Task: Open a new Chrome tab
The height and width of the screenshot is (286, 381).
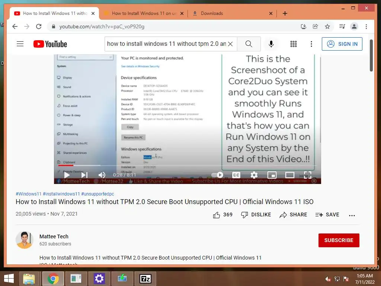Action: click(285, 13)
